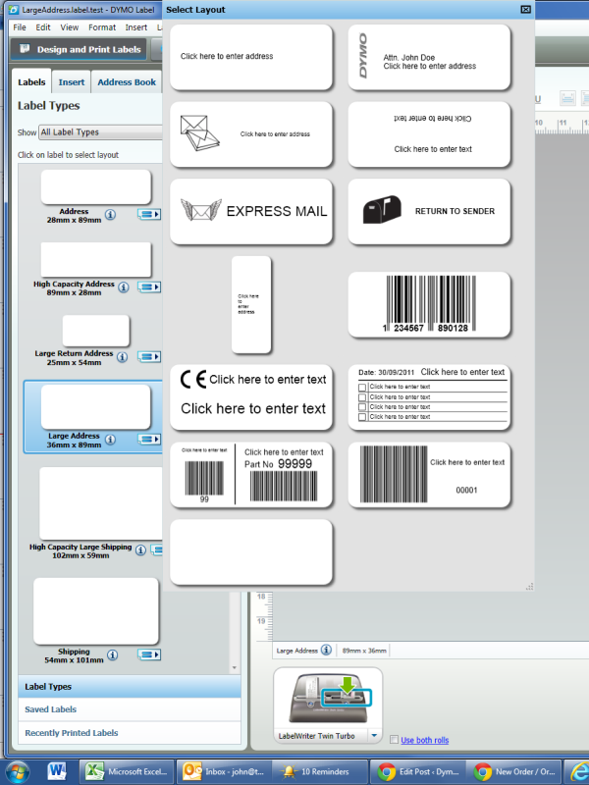Select the Labels tab
Screen dimensions: 589x785
click(x=31, y=81)
